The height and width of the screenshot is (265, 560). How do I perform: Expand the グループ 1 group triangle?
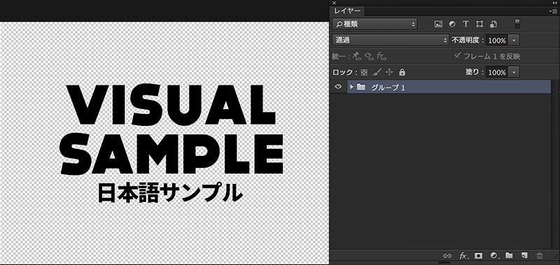pos(351,87)
